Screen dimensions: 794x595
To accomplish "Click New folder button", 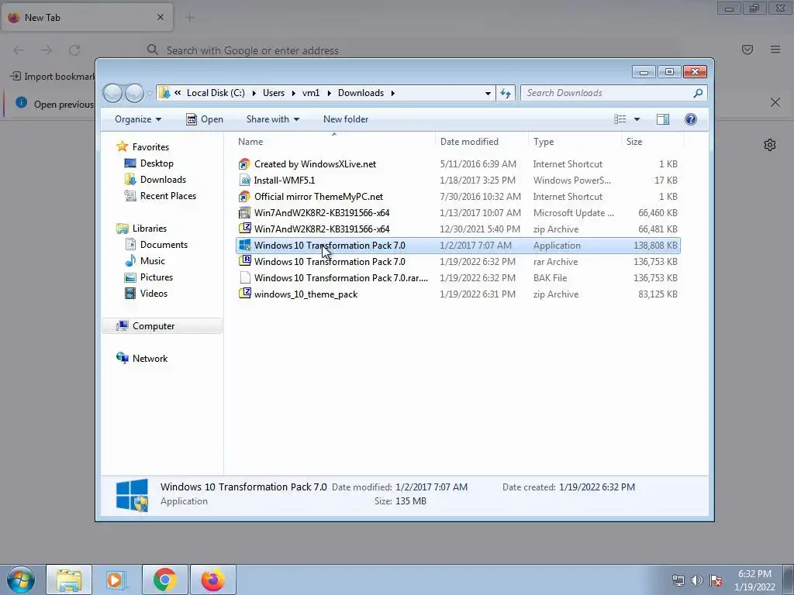I will pyautogui.click(x=346, y=119).
